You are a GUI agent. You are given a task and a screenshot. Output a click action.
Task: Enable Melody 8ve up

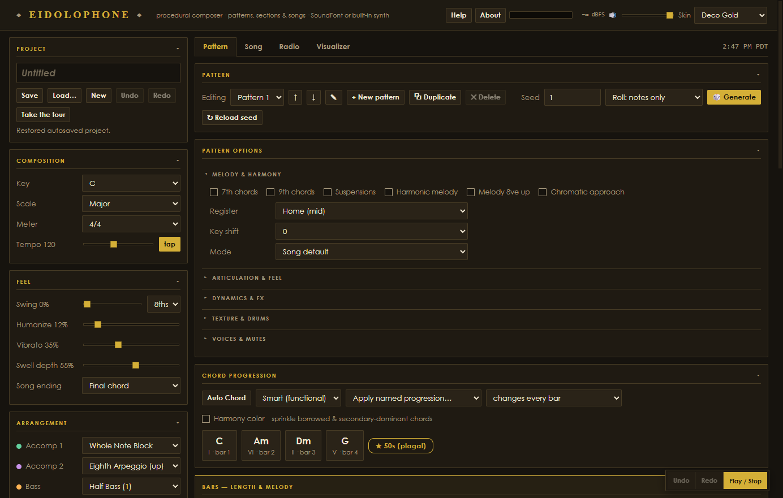(471, 192)
